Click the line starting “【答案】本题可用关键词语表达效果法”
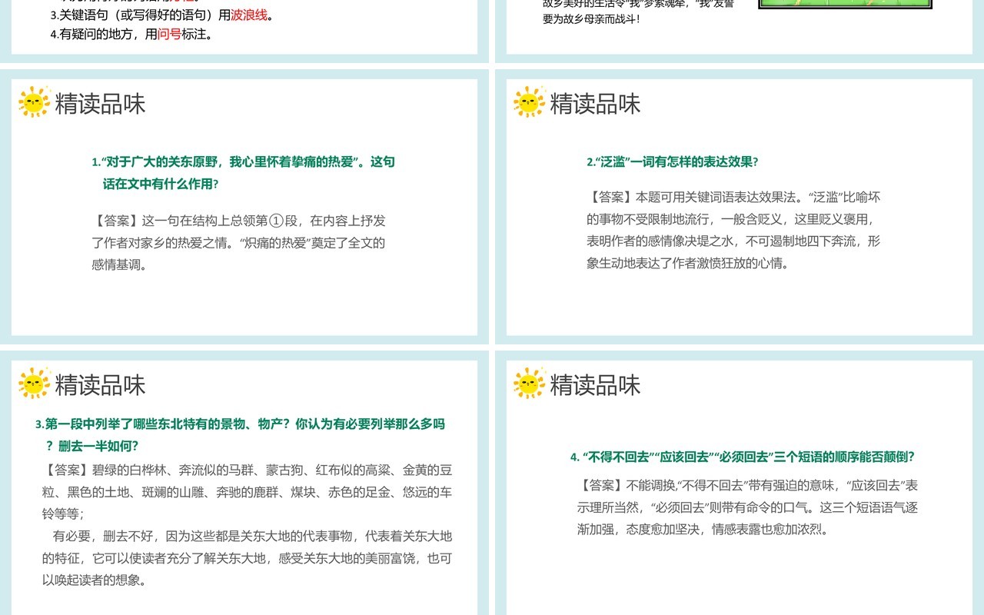 coord(733,197)
